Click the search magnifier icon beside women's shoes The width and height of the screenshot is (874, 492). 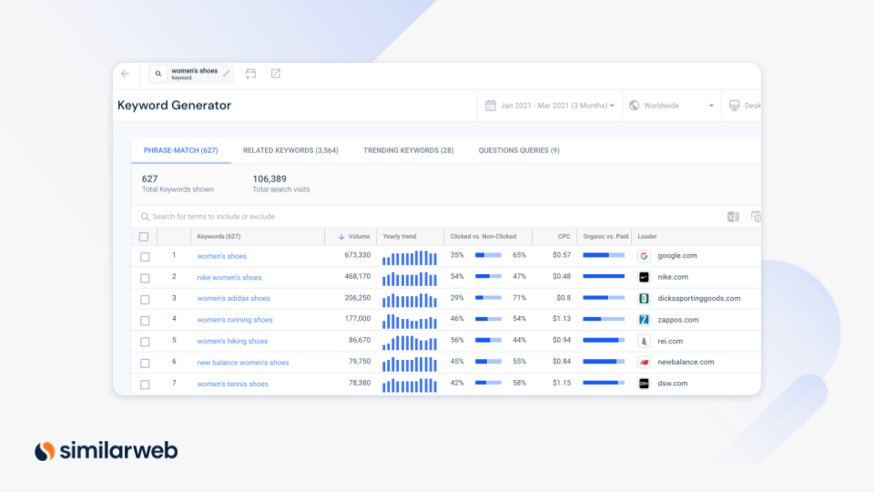click(158, 74)
